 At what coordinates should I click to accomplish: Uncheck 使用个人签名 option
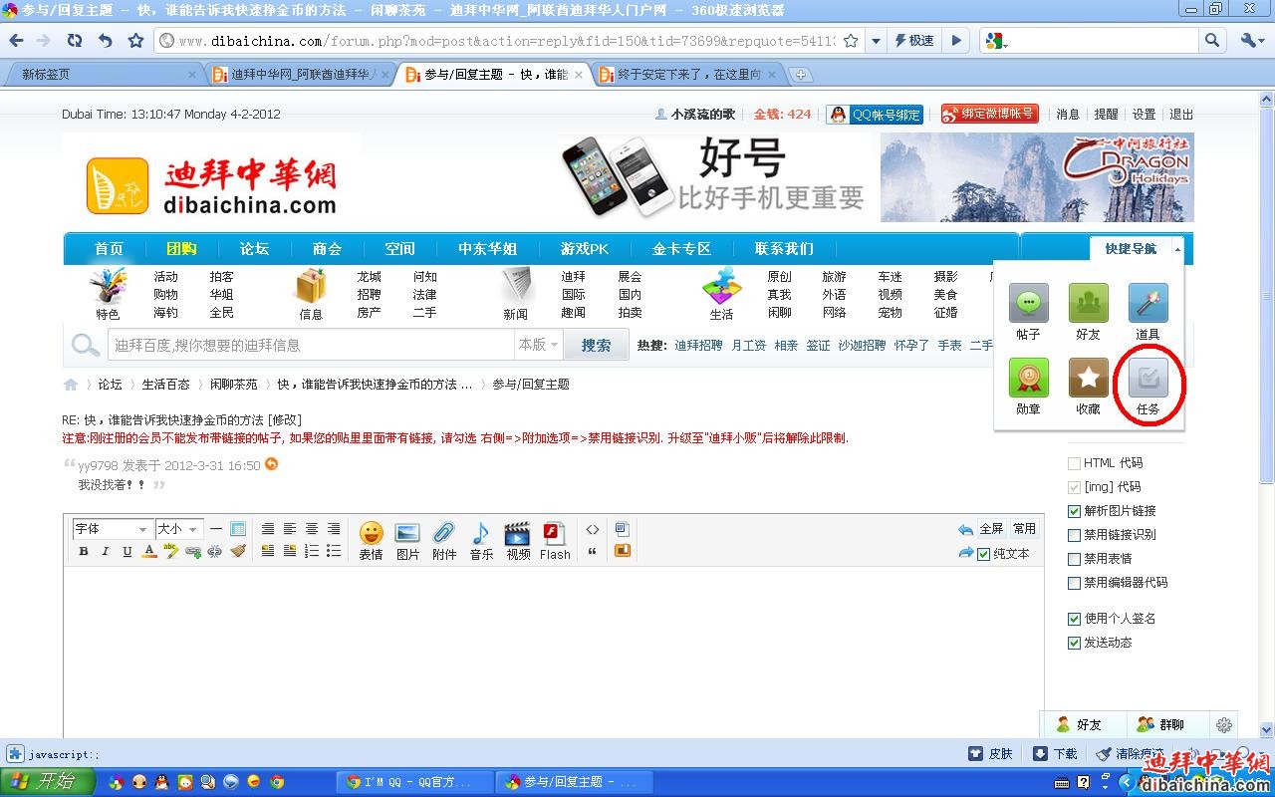(1074, 619)
